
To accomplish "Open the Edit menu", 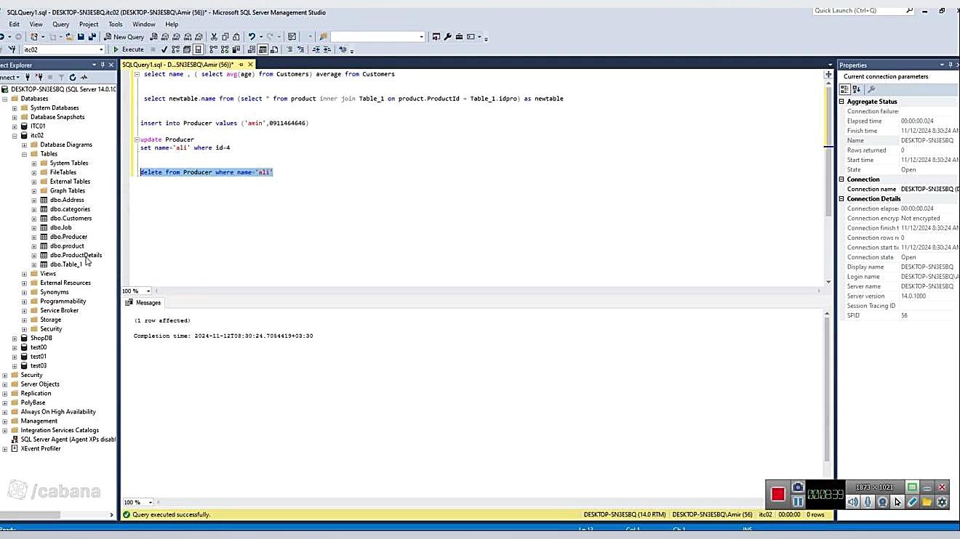I will click(15, 24).
